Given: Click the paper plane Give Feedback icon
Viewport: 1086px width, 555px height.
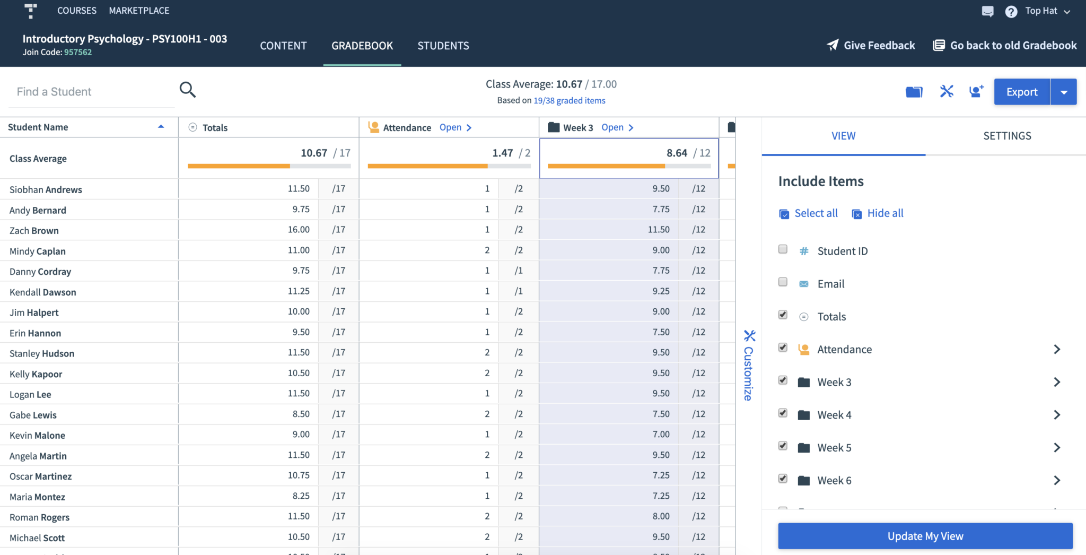Looking at the screenshot, I should [833, 45].
